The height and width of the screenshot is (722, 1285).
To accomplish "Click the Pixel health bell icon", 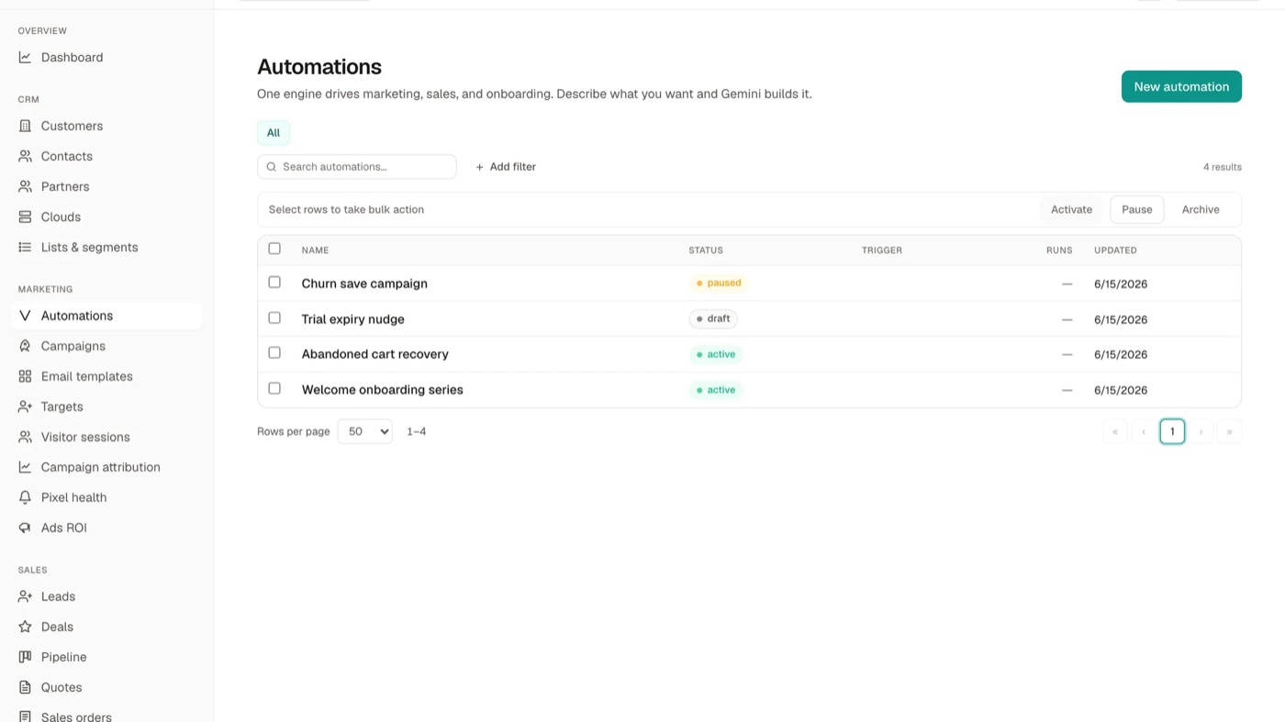I will coord(25,497).
